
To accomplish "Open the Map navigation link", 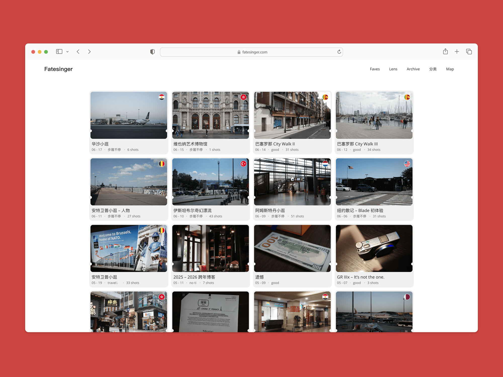I will [x=450, y=69].
